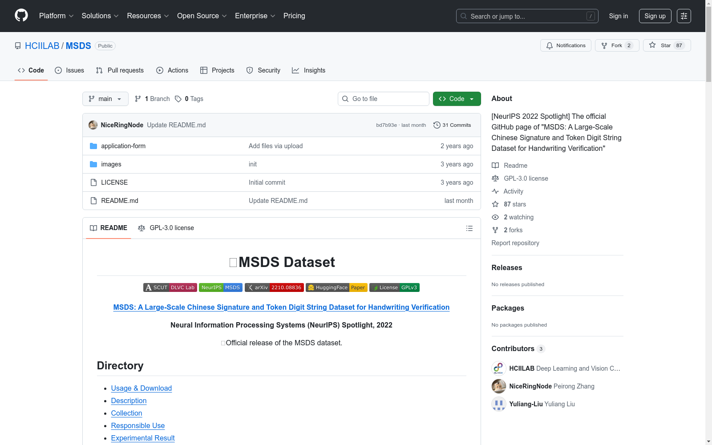Open the GitHub homepage logo
The image size is (712, 445).
pos(21,16)
